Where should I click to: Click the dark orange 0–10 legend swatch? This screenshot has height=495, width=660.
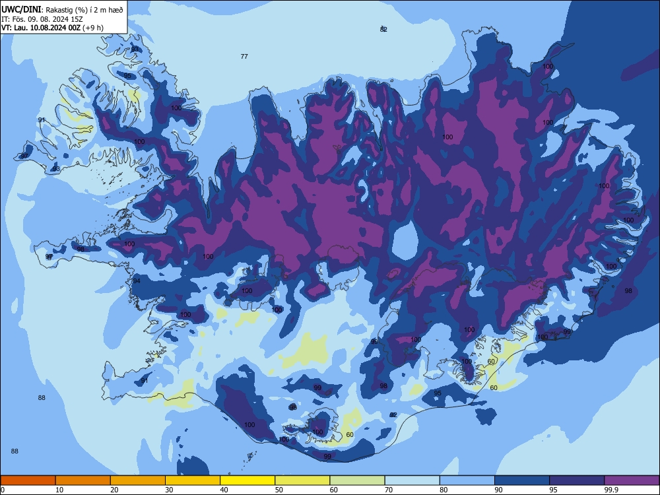(28, 480)
